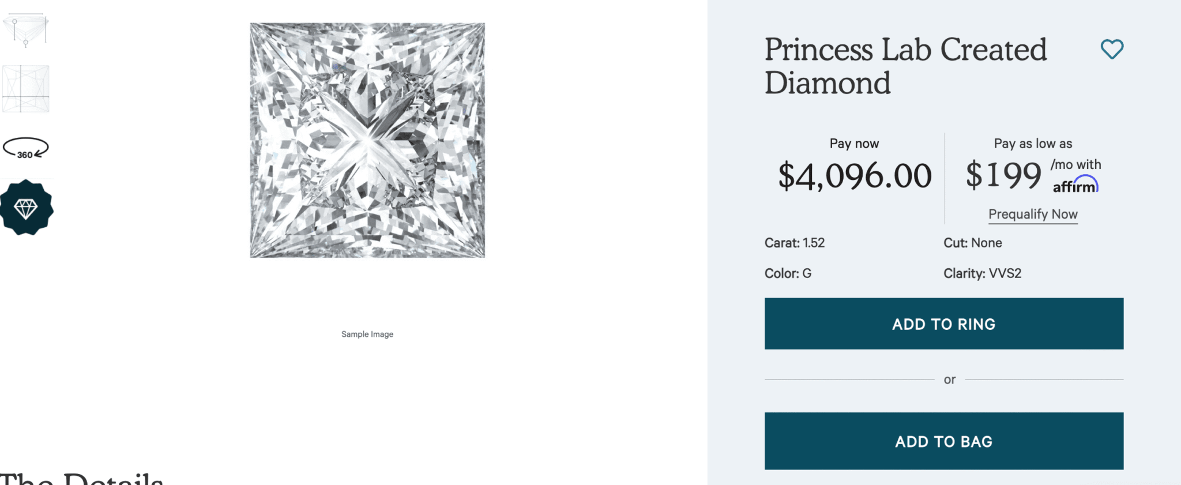The image size is (1181, 485).
Task: Click the Pay now price of $4,096.00
Action: click(853, 175)
